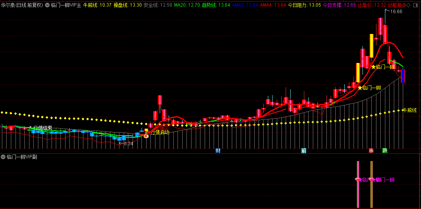The width and height of the screenshot is (421, 209).
Task: Select the right magenta signal bar
Action: coord(372,184)
